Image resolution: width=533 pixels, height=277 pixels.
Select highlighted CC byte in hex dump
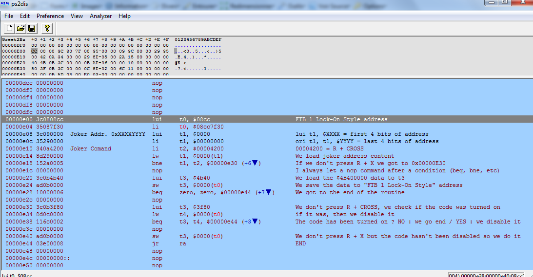coord(34,51)
